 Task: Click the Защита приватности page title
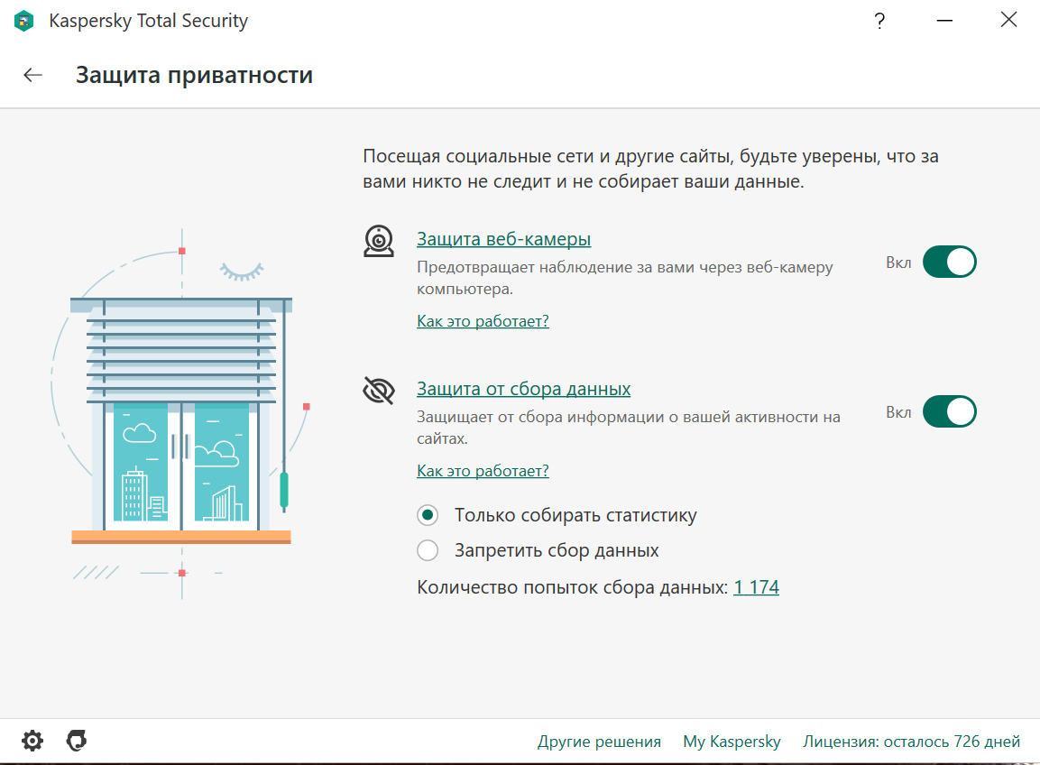coord(194,75)
